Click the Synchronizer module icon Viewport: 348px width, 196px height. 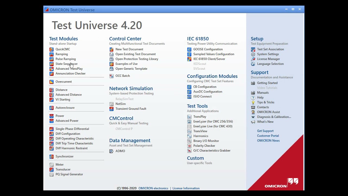click(51, 157)
